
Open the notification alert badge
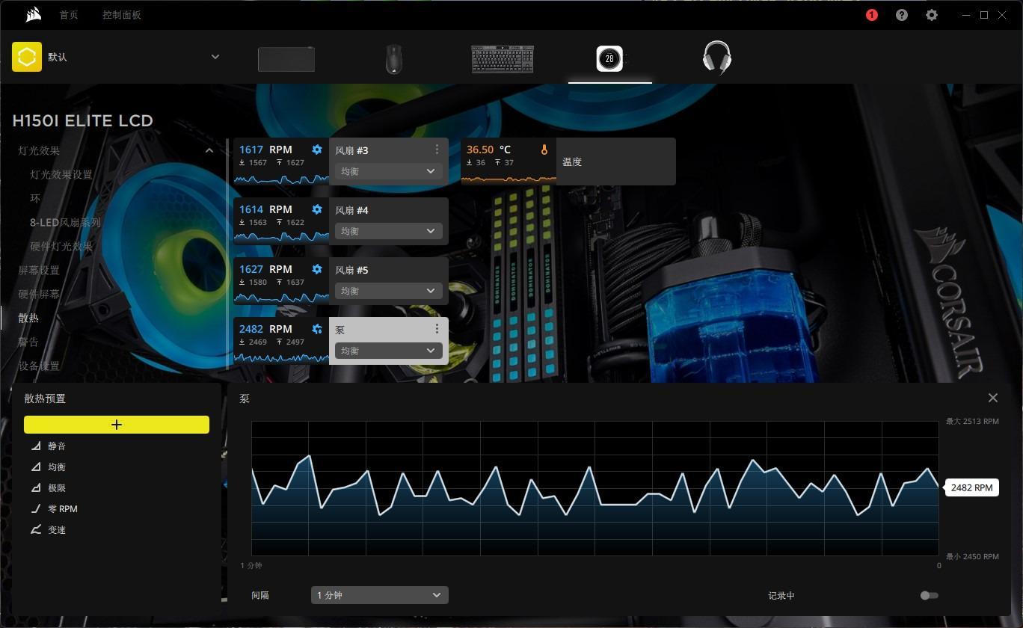click(872, 15)
